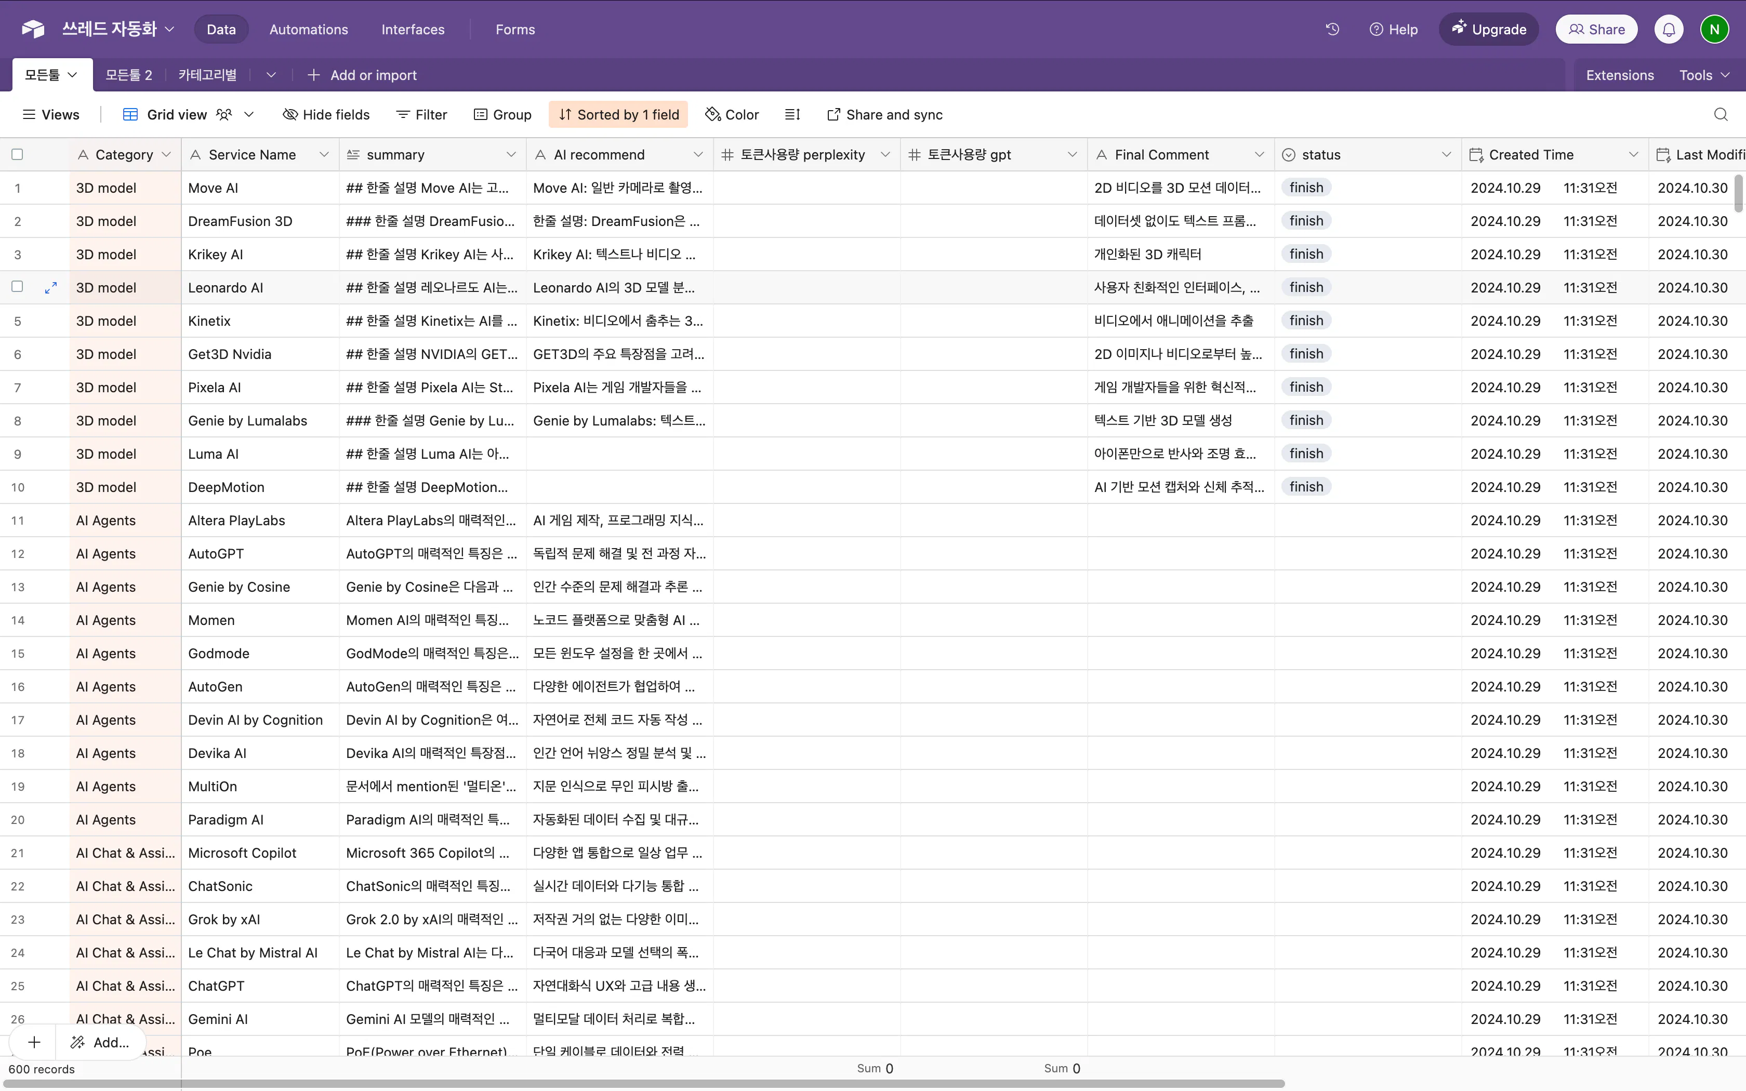Open Created Time field menu arrow
Image resolution: width=1746 pixels, height=1091 pixels.
coord(1633,154)
